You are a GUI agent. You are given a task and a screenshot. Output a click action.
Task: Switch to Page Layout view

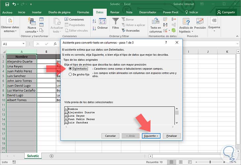(x=181, y=162)
